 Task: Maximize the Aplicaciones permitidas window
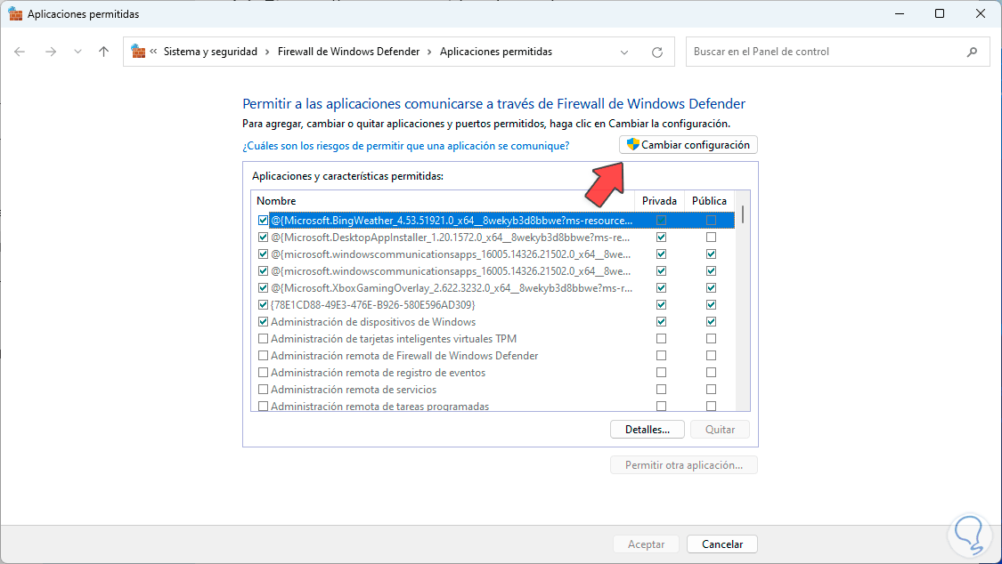click(940, 13)
